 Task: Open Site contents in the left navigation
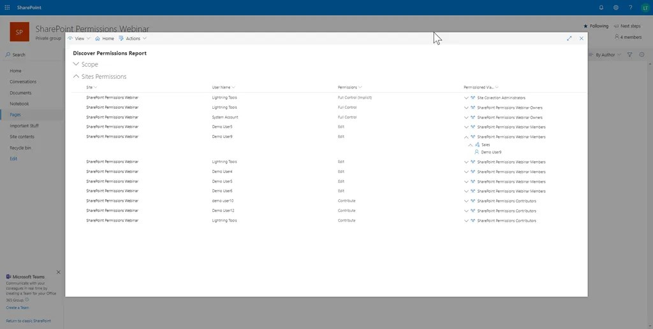pos(22,137)
